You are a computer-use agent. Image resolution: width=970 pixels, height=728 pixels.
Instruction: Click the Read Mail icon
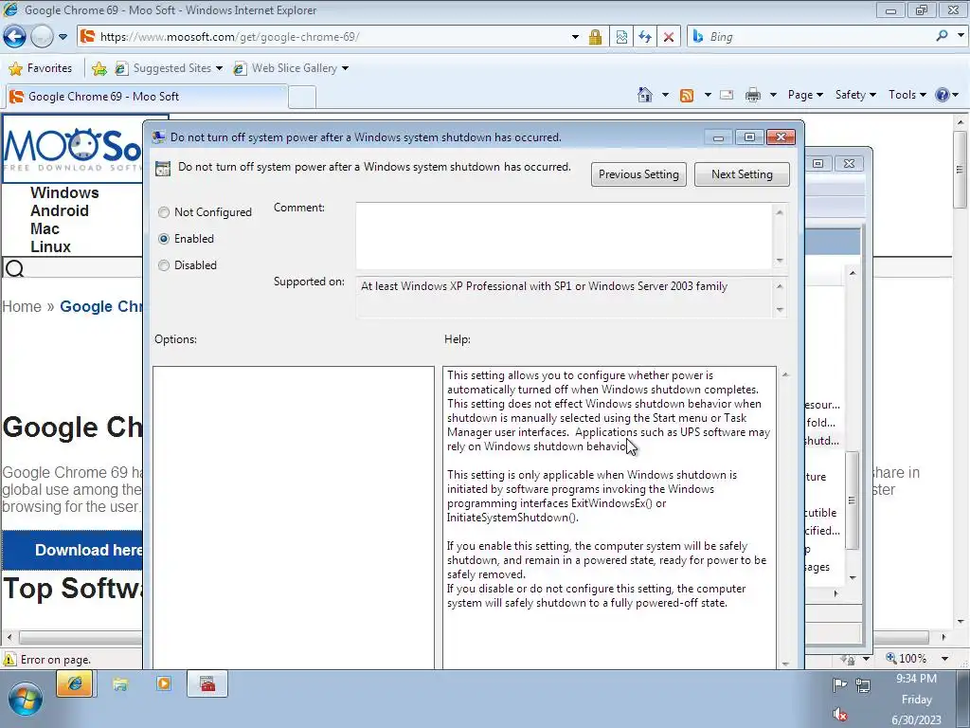click(727, 95)
